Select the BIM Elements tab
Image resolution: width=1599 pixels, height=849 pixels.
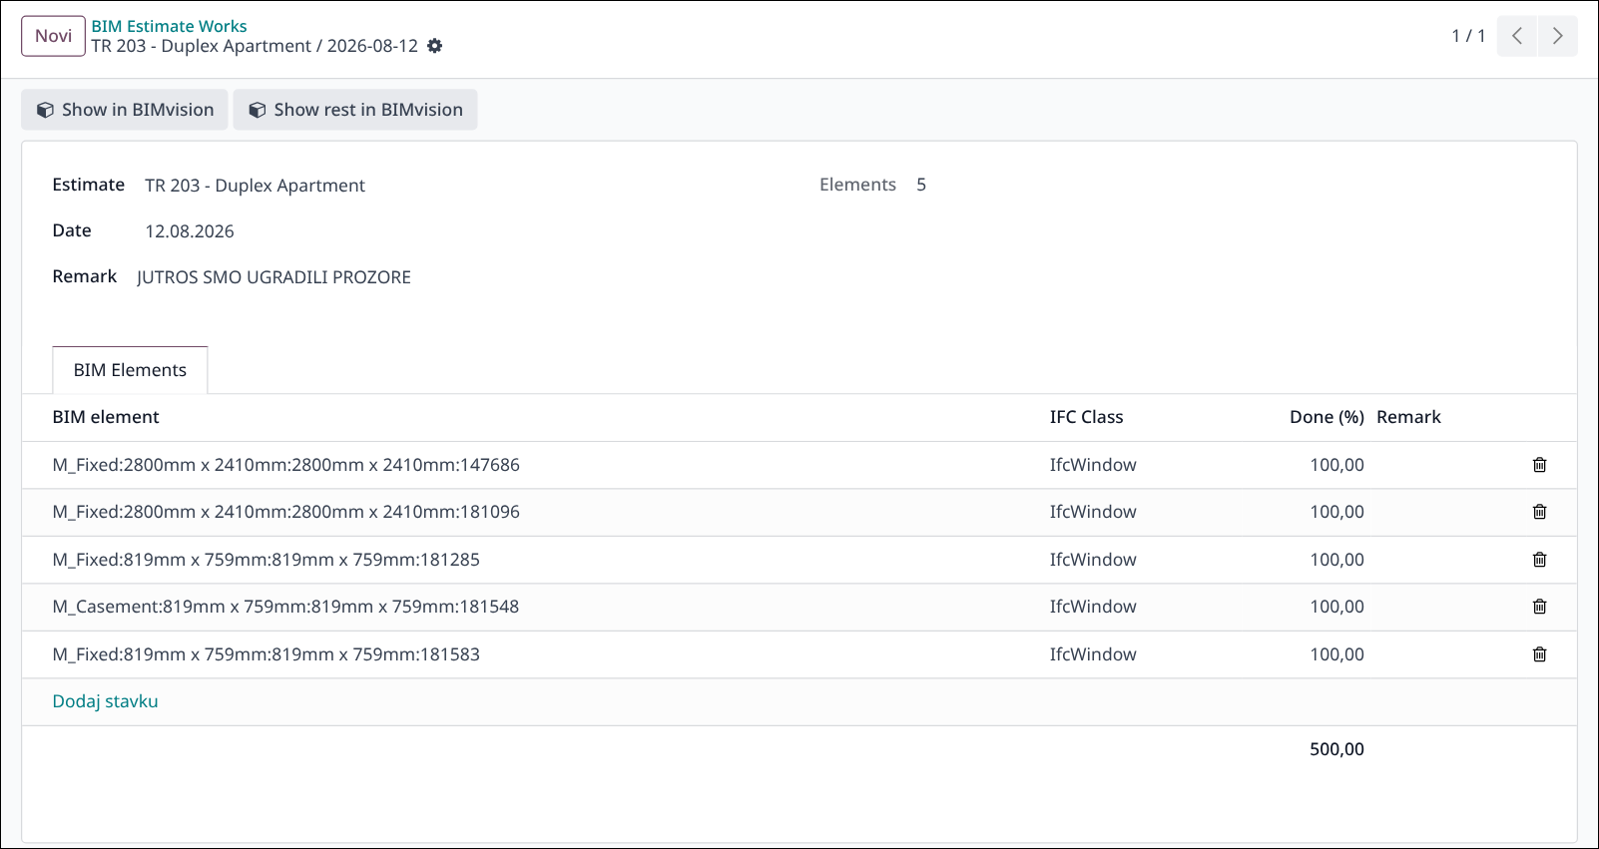[x=130, y=370]
